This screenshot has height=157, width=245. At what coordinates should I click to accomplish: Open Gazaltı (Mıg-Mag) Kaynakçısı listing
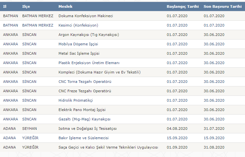click(x=84, y=119)
